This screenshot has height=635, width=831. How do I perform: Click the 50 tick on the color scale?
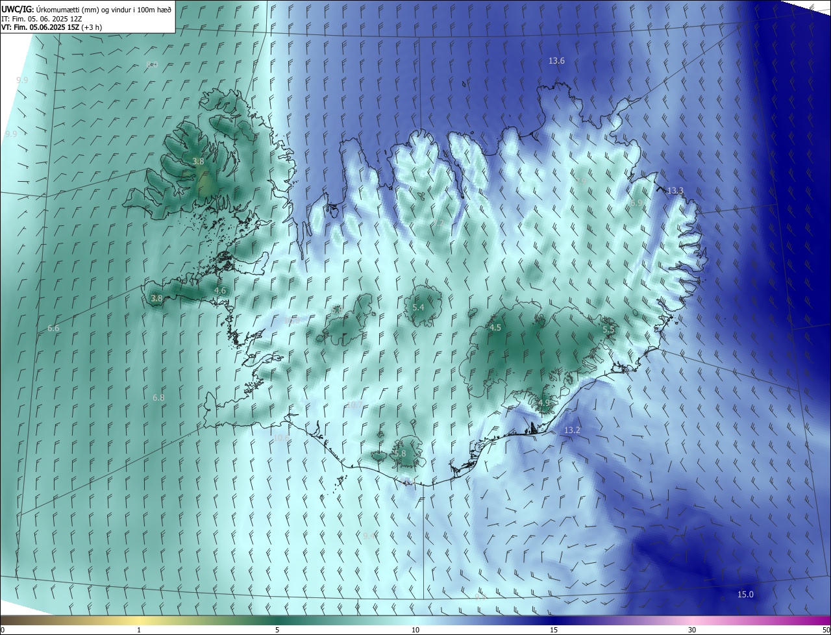click(x=826, y=630)
